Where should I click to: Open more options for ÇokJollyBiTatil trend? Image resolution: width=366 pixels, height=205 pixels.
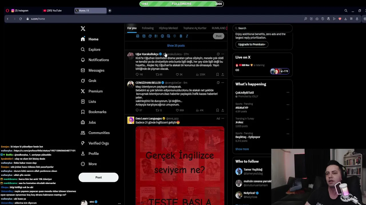point(288,93)
